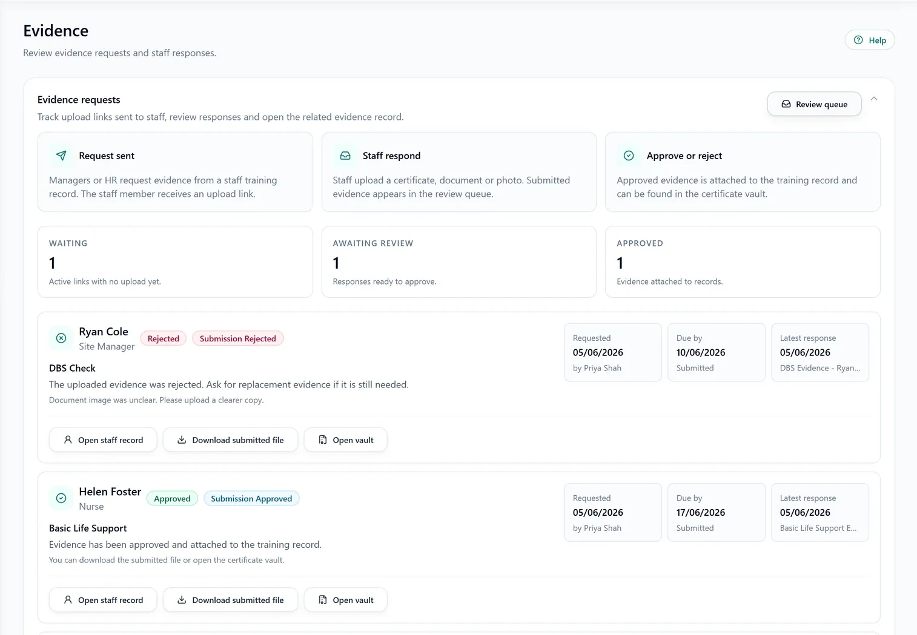Click the Submission Rejected badge
The width and height of the screenshot is (917, 635).
tap(238, 338)
